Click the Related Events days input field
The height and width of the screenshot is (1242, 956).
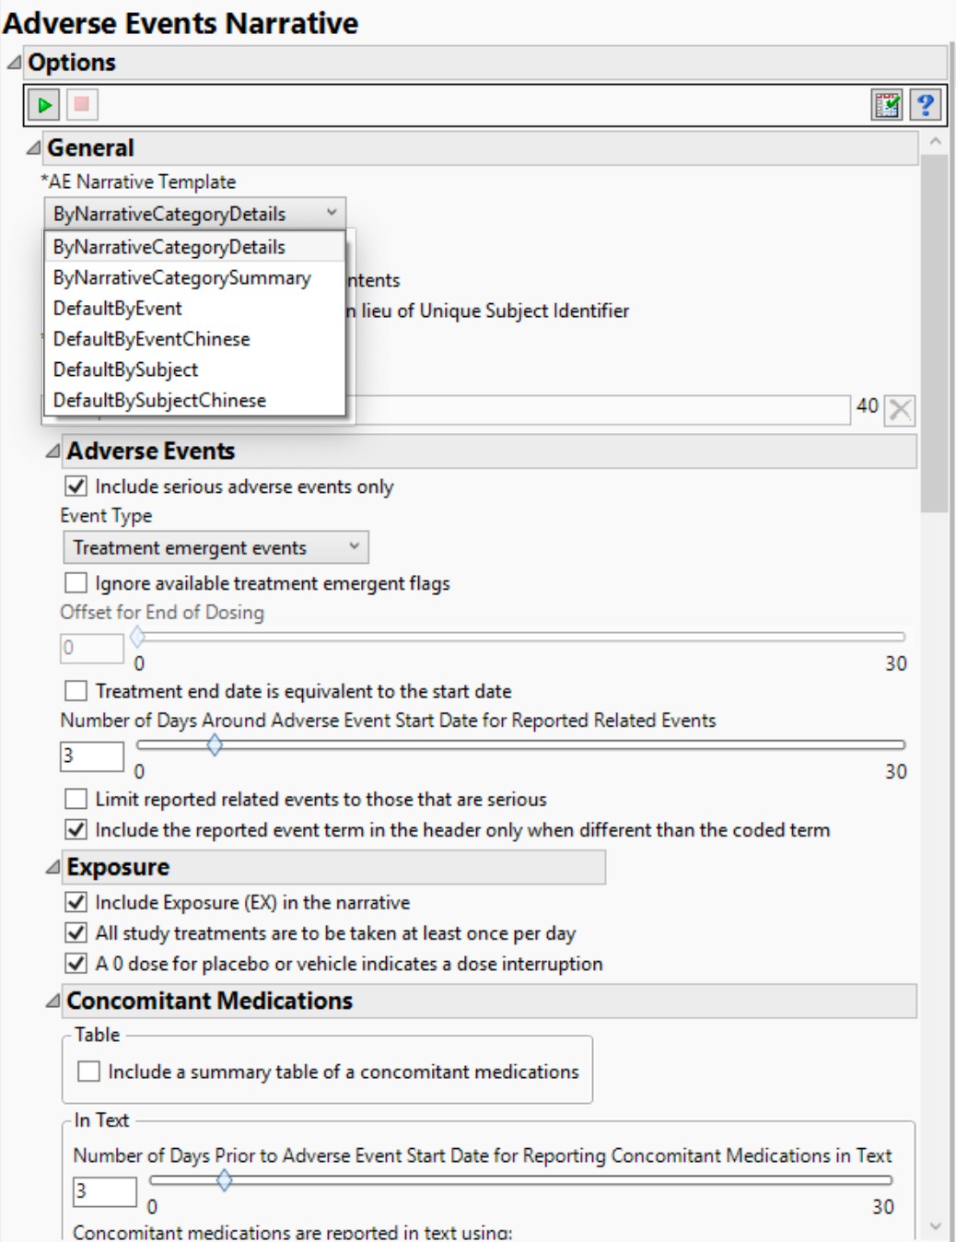point(91,756)
